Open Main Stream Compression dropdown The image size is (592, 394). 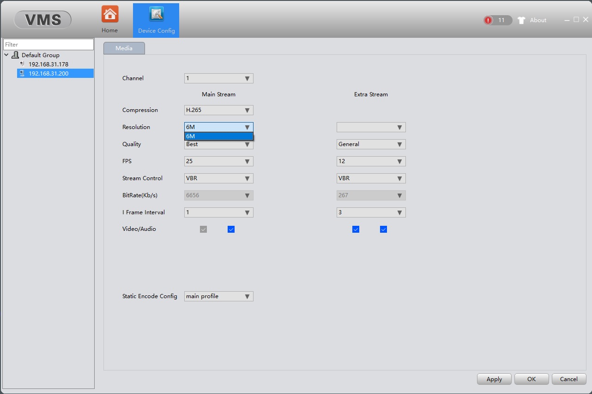(218, 110)
